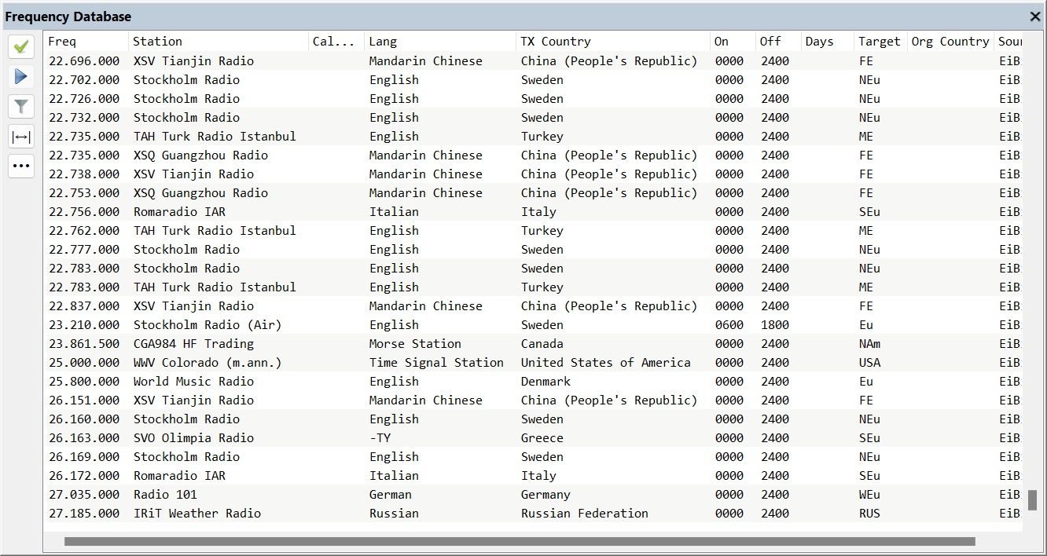Select the CGA984 HF Trading row

point(193,344)
